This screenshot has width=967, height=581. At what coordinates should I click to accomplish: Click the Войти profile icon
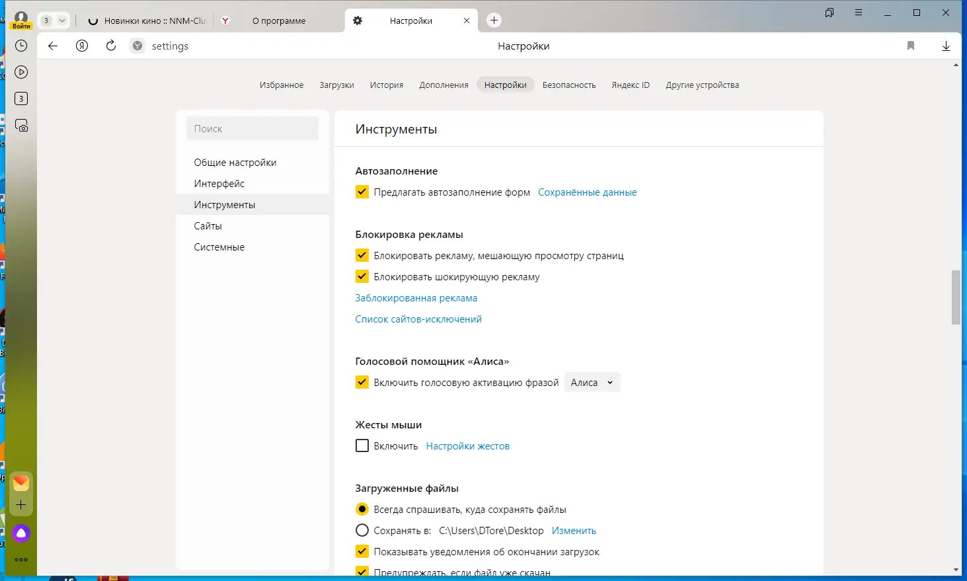click(21, 20)
